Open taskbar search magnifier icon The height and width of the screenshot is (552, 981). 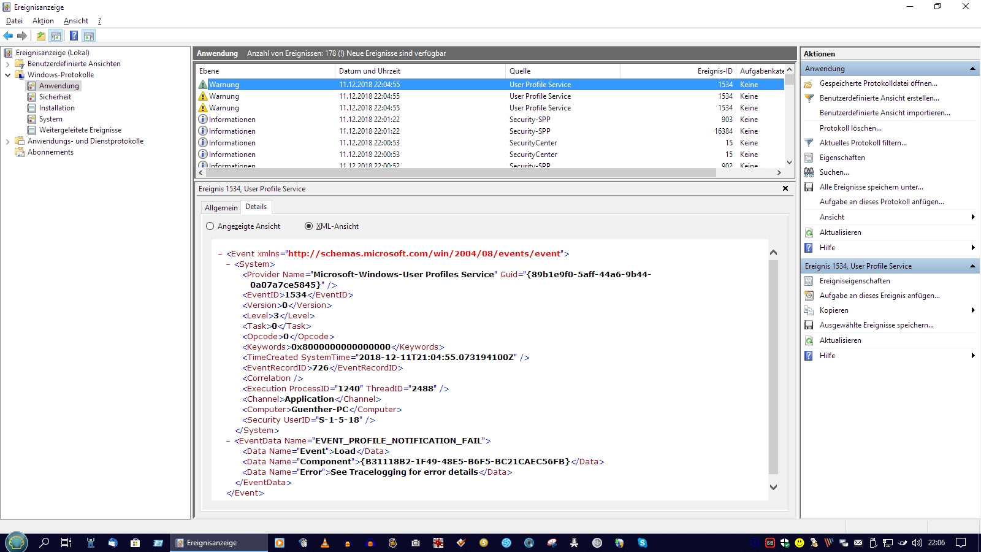pos(44,543)
